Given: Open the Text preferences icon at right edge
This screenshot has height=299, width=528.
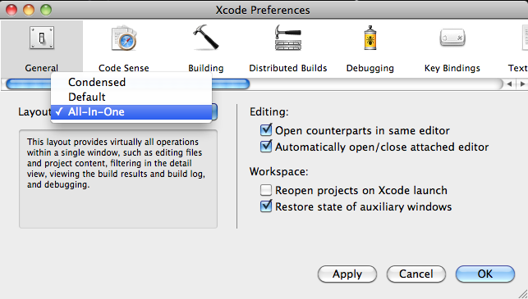Looking at the screenshot, I should pyautogui.click(x=525, y=38).
